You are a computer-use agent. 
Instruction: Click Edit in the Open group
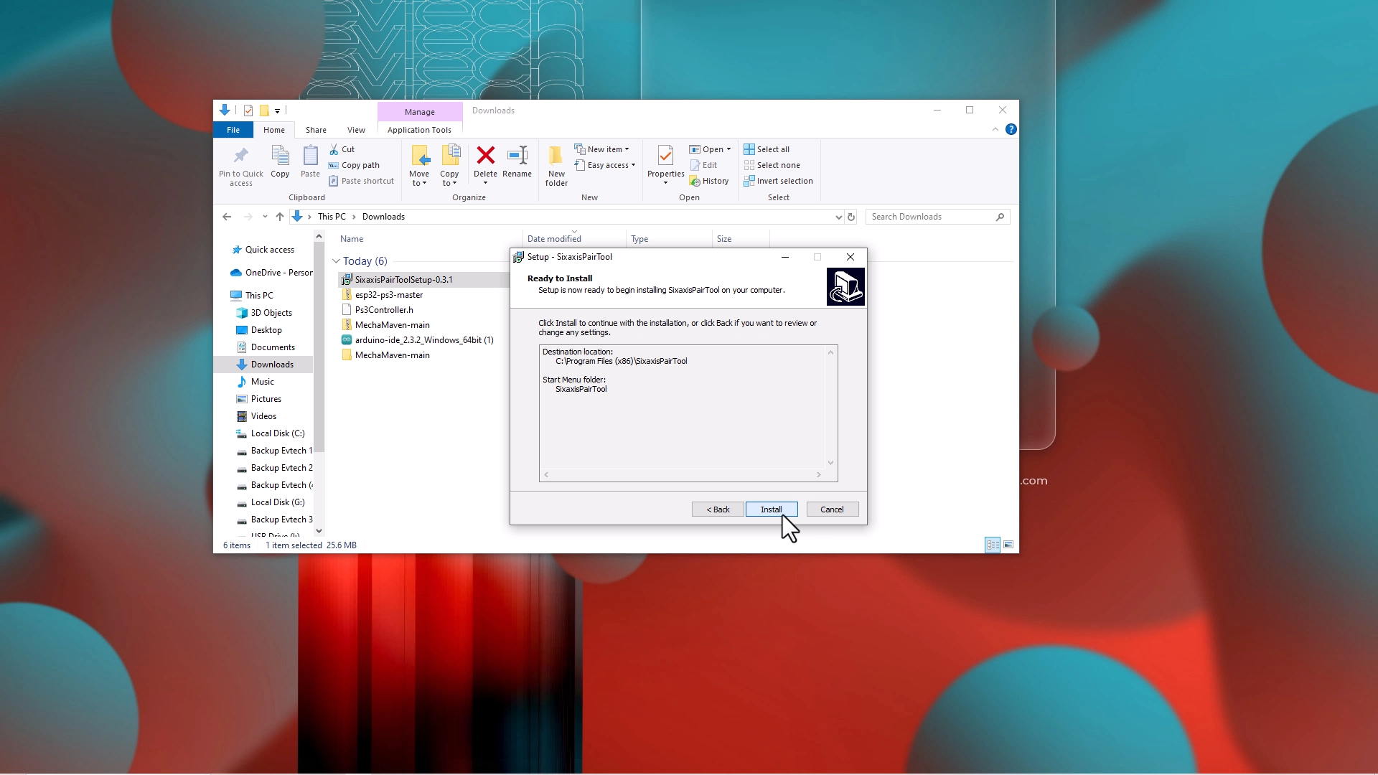click(x=703, y=165)
